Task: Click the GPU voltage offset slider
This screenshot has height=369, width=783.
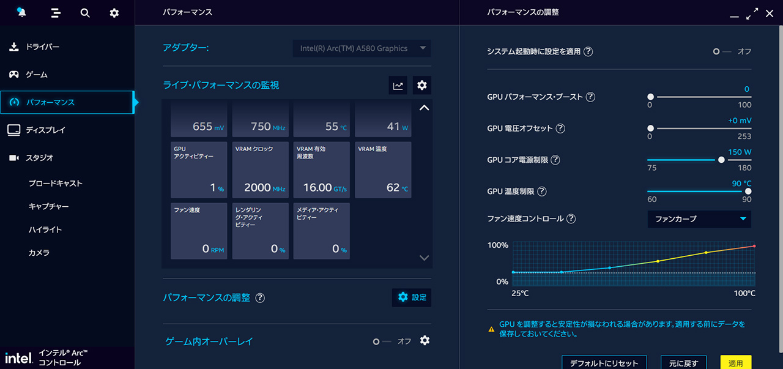Action: point(700,129)
